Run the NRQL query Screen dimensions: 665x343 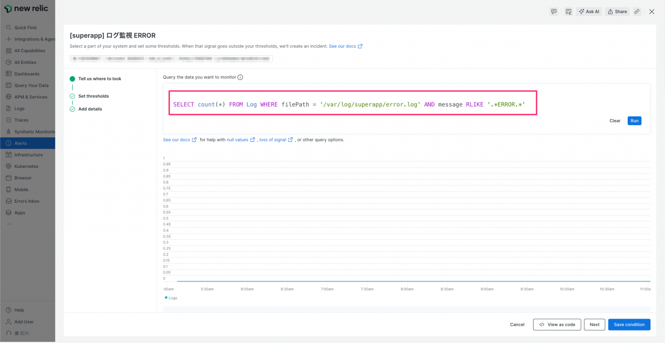pyautogui.click(x=634, y=121)
